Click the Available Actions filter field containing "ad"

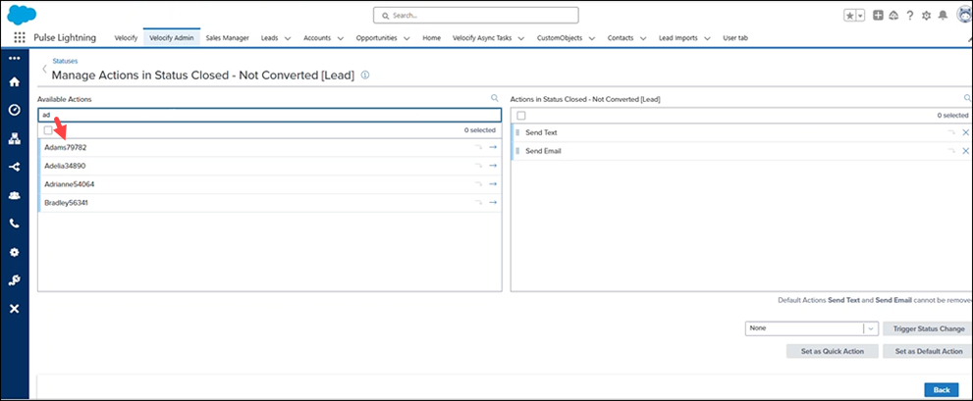269,116
